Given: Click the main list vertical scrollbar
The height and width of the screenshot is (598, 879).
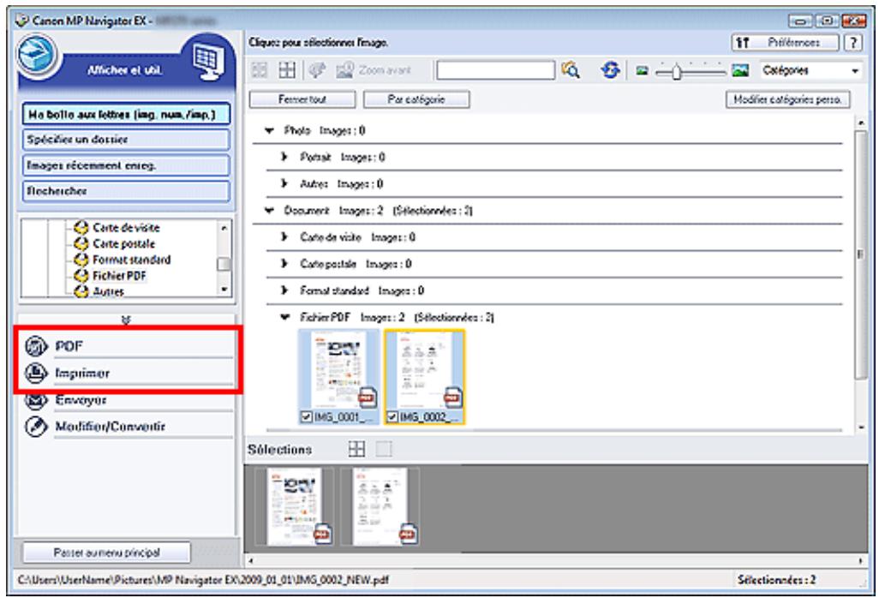Looking at the screenshot, I should pyautogui.click(x=861, y=255).
